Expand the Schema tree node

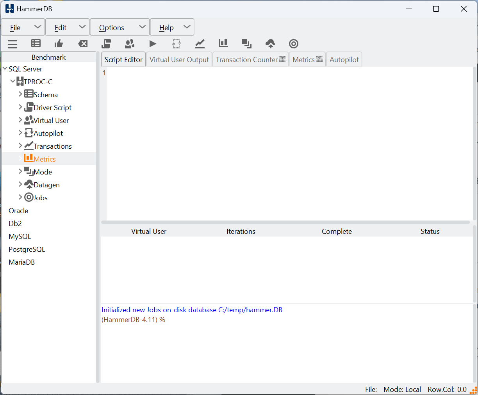[x=20, y=94]
